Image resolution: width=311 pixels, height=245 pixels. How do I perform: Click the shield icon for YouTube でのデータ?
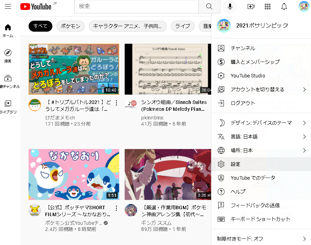[221, 178]
